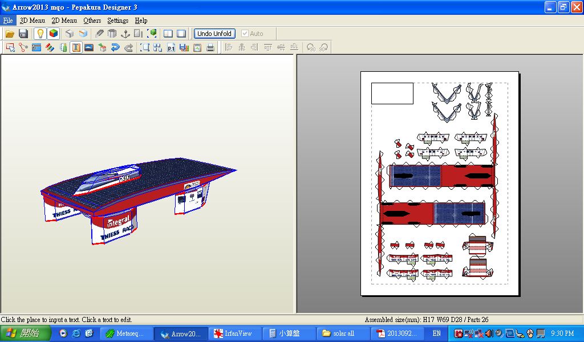This screenshot has width=584, height=342.
Task: Select the input text tool icon
Action: pos(76,47)
